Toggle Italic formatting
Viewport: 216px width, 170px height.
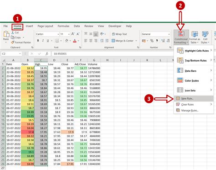pyautogui.click(x=43, y=41)
